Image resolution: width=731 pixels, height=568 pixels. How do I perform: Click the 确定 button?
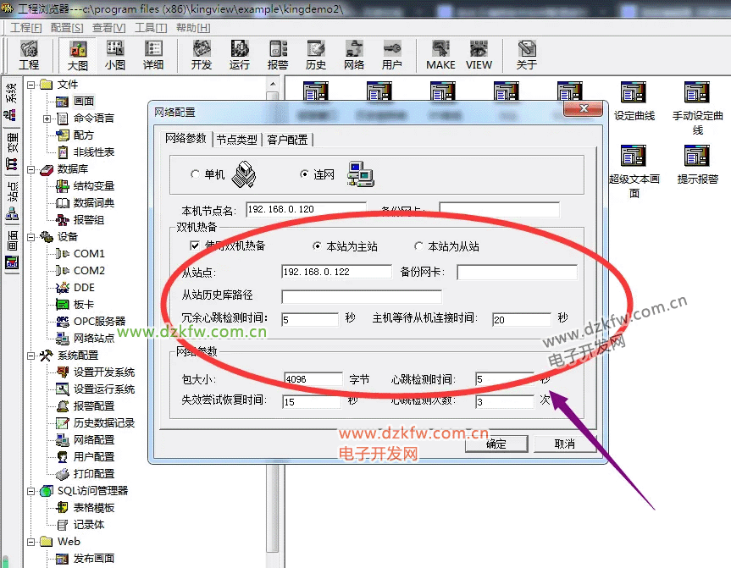(x=496, y=444)
